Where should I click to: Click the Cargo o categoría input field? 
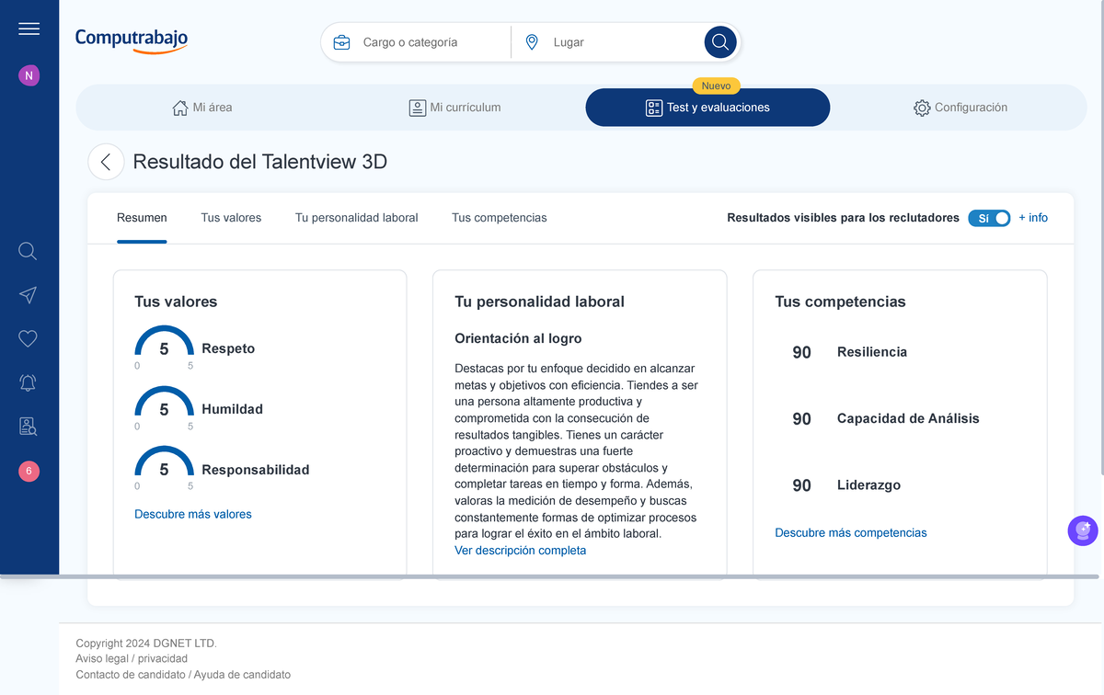(423, 41)
